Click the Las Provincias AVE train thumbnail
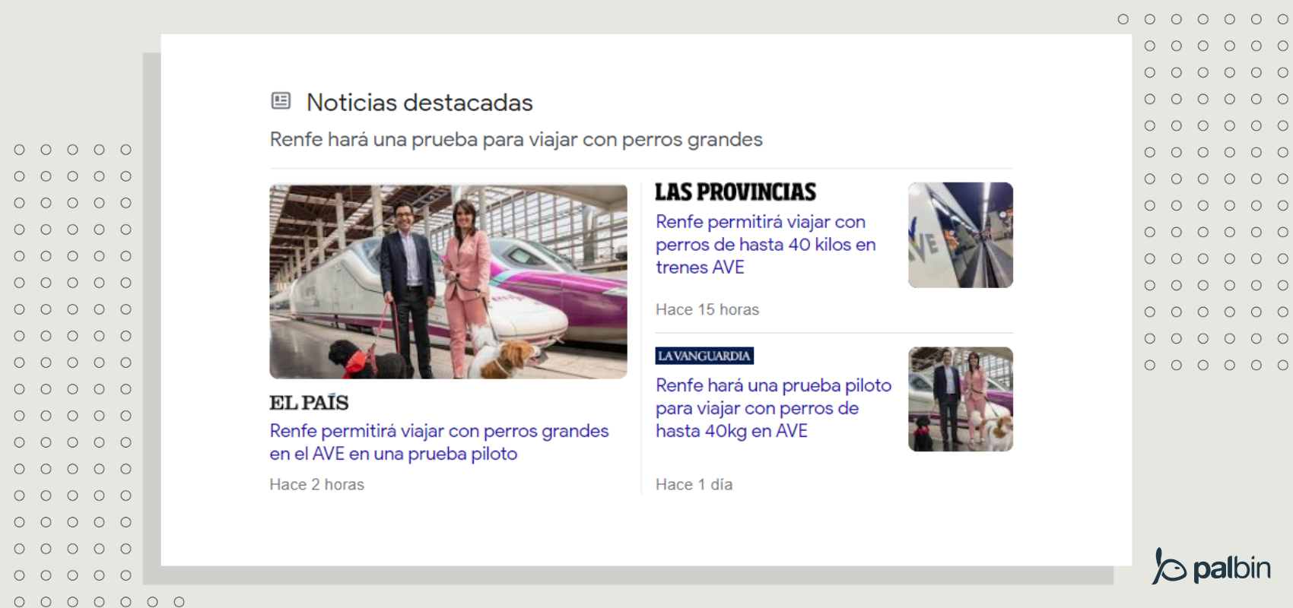The height and width of the screenshot is (608, 1293). pyautogui.click(x=961, y=235)
